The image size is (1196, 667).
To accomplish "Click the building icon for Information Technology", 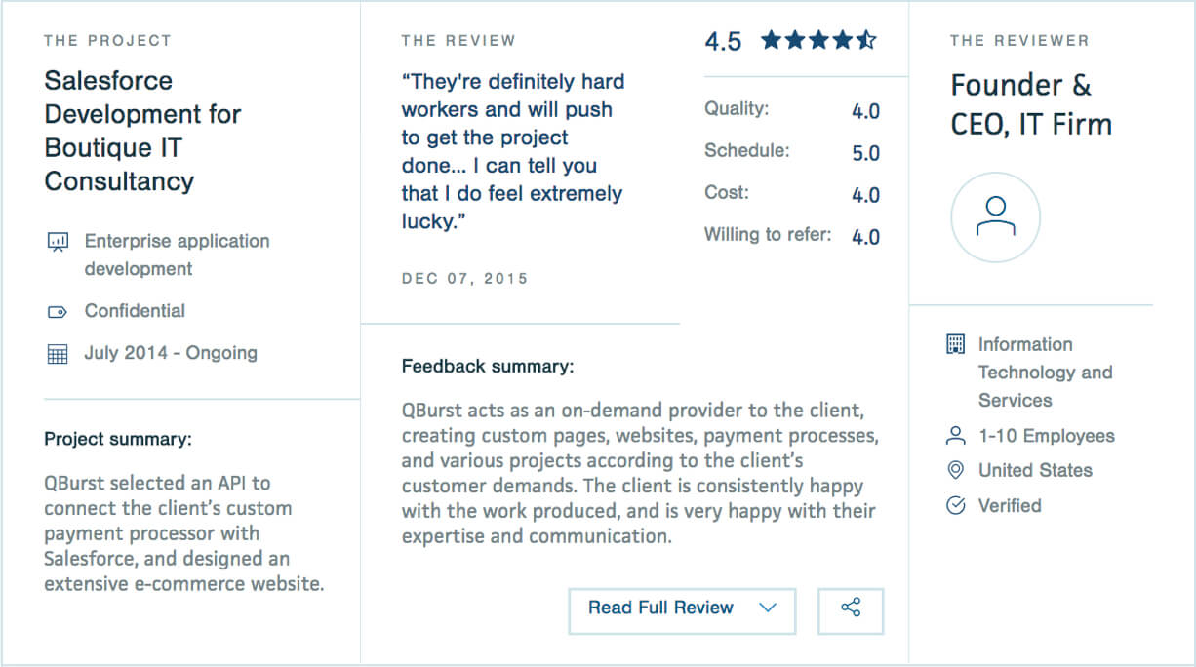I will 956,344.
